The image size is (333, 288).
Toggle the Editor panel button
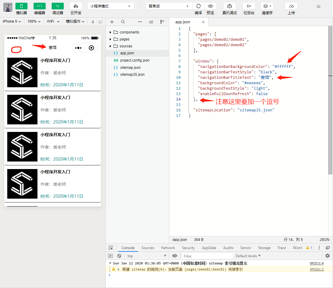point(40,6)
